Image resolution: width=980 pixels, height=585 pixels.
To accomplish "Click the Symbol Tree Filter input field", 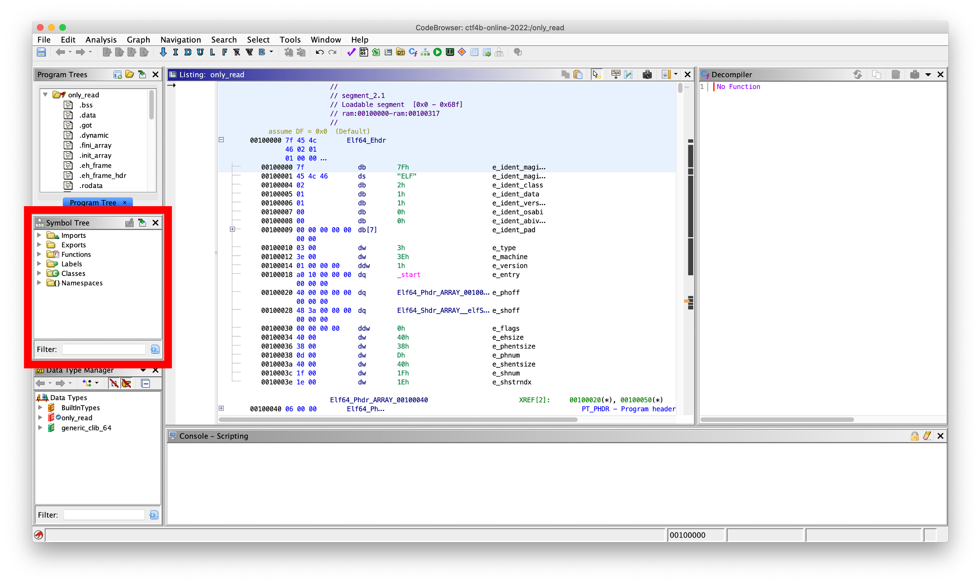I will (104, 349).
